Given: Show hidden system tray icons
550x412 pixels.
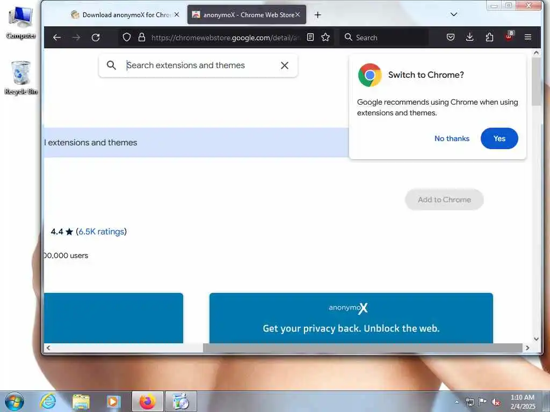Looking at the screenshot, I should (x=457, y=402).
